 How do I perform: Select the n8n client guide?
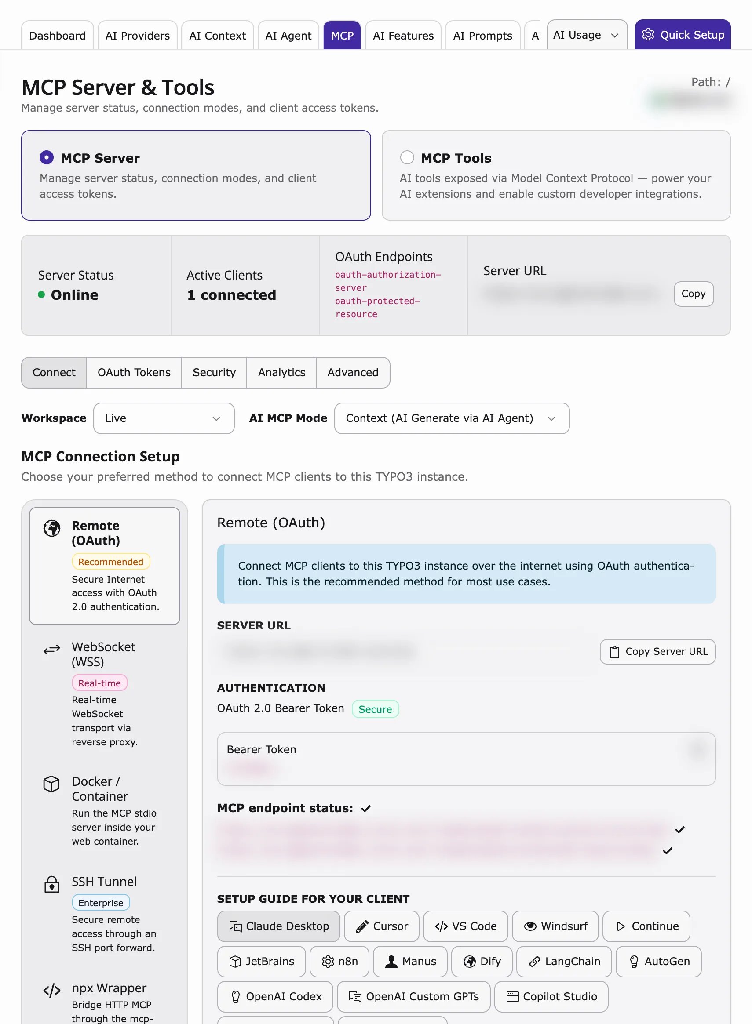[x=339, y=961]
